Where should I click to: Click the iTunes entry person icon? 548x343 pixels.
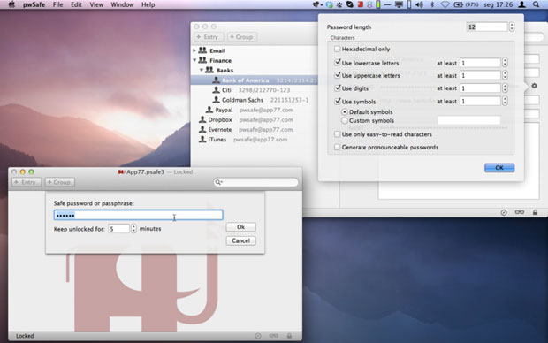coord(202,139)
